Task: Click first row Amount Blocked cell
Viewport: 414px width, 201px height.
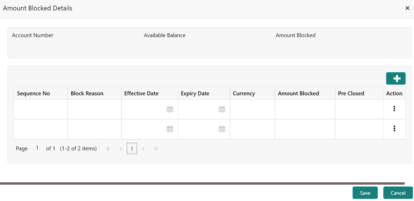Action: 305,109
